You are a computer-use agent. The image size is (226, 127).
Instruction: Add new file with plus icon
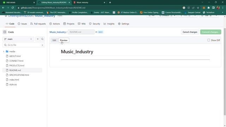38,39
